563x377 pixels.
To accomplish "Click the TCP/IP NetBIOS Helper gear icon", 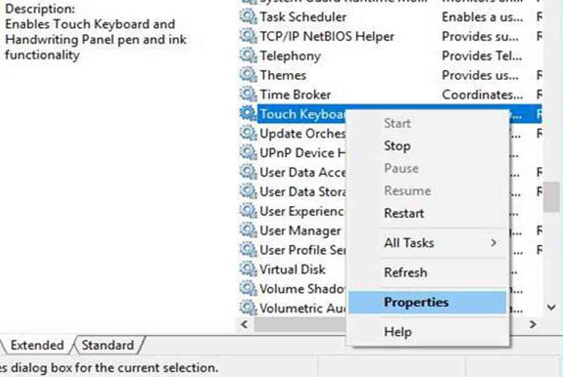I will pyautogui.click(x=248, y=36).
